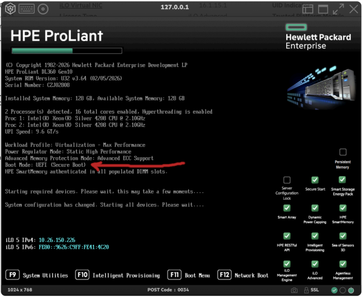Click the System ROM Version line

point(64,79)
